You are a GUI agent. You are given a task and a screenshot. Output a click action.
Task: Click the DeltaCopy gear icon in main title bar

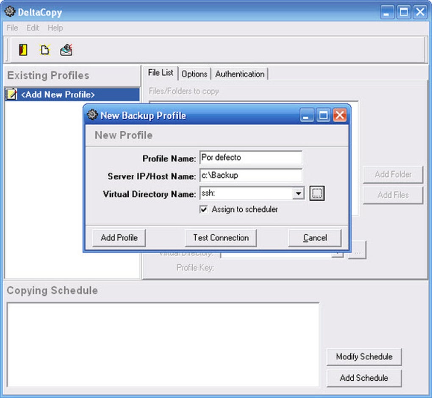(10, 11)
